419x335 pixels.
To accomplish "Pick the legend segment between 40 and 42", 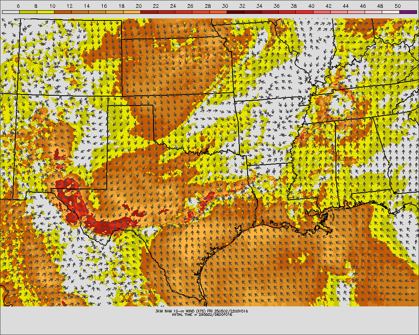I will (322, 12).
